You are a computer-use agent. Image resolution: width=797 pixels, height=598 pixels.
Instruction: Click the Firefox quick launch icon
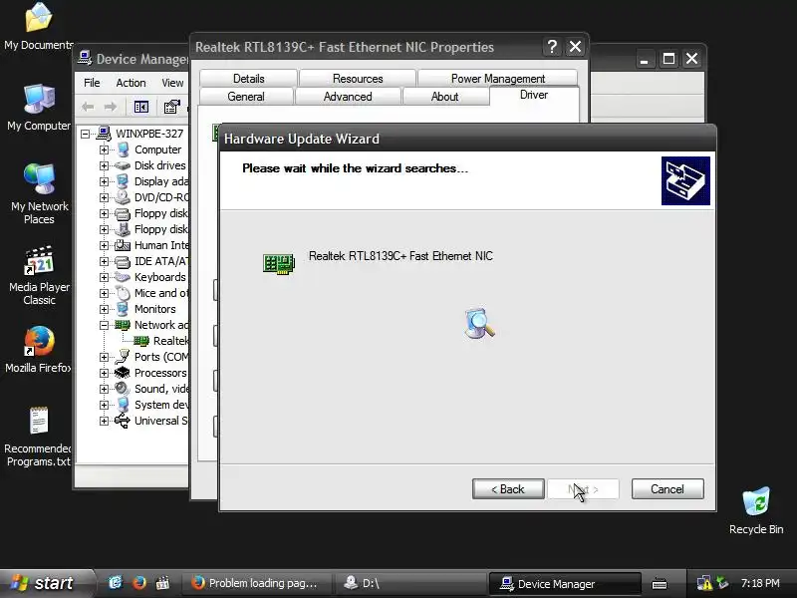[138, 583]
